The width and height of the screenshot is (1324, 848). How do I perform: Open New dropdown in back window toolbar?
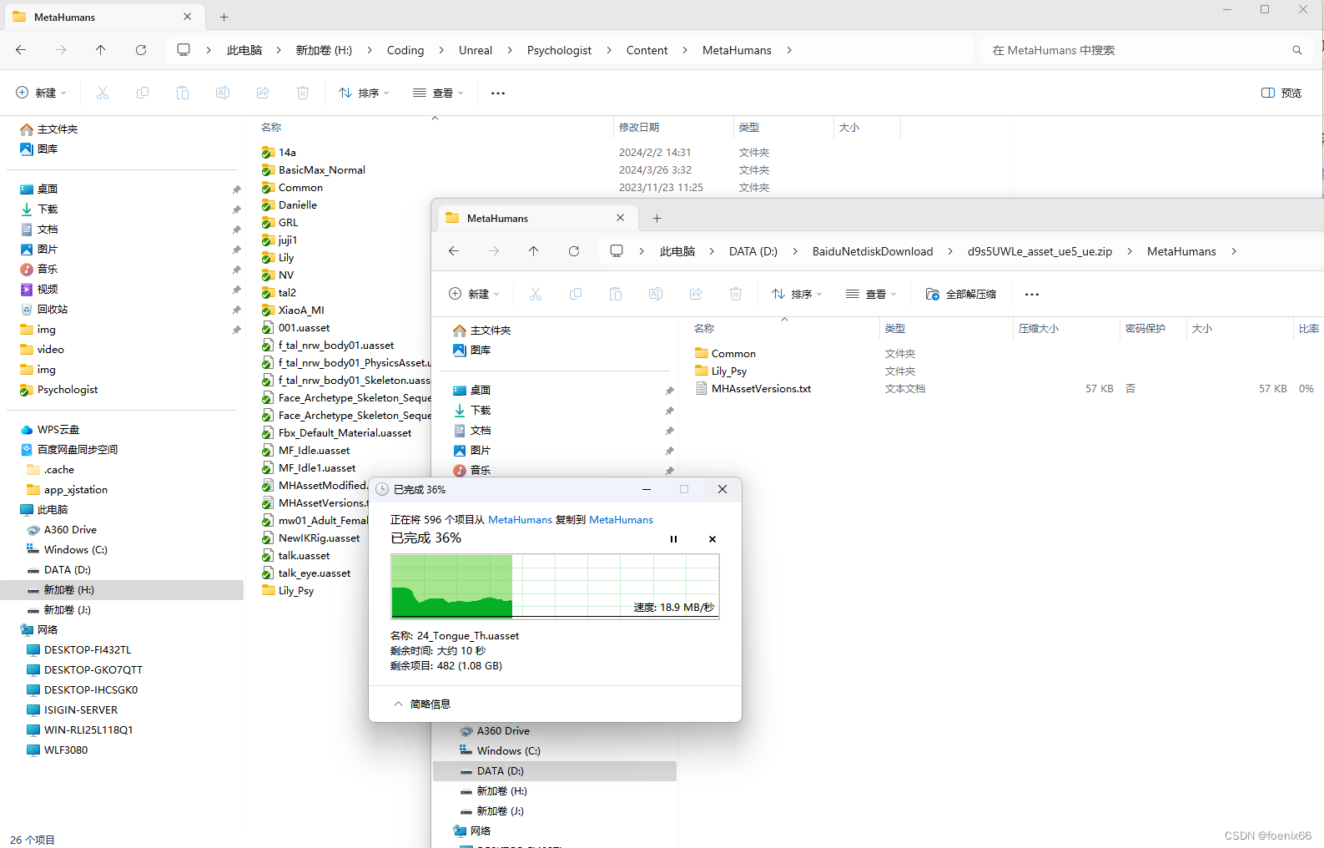click(x=42, y=93)
